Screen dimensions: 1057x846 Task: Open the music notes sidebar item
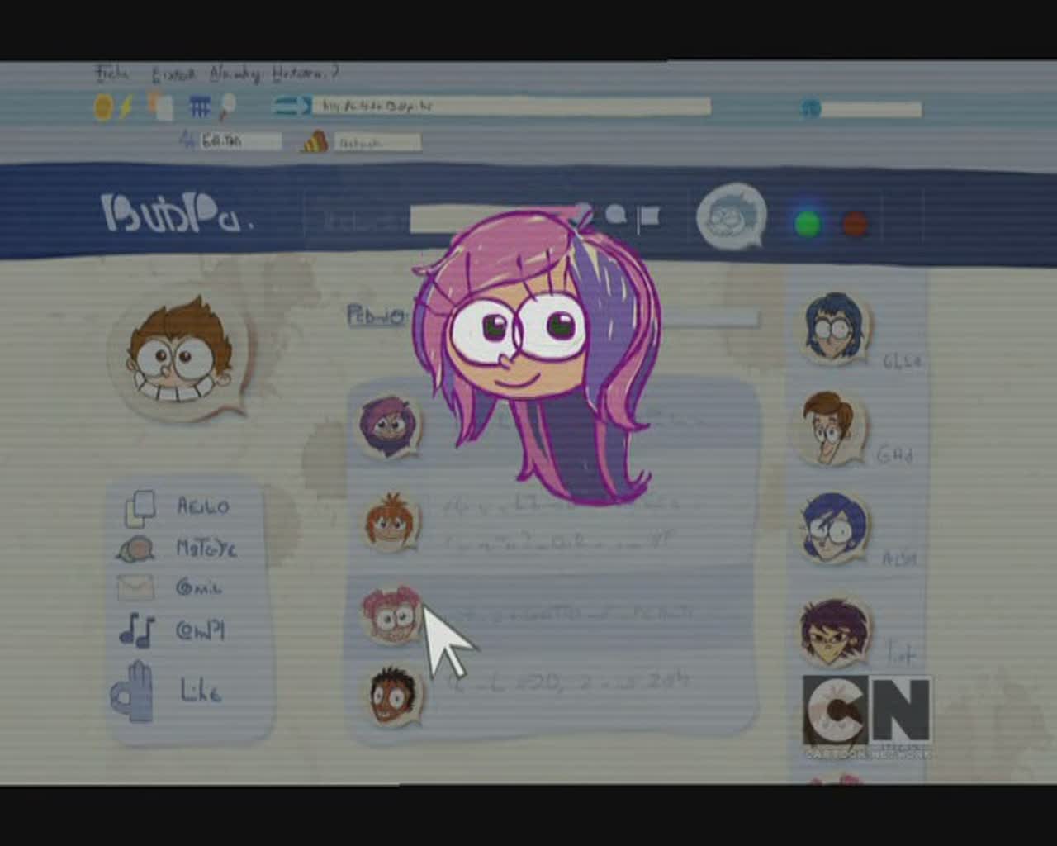[136, 630]
